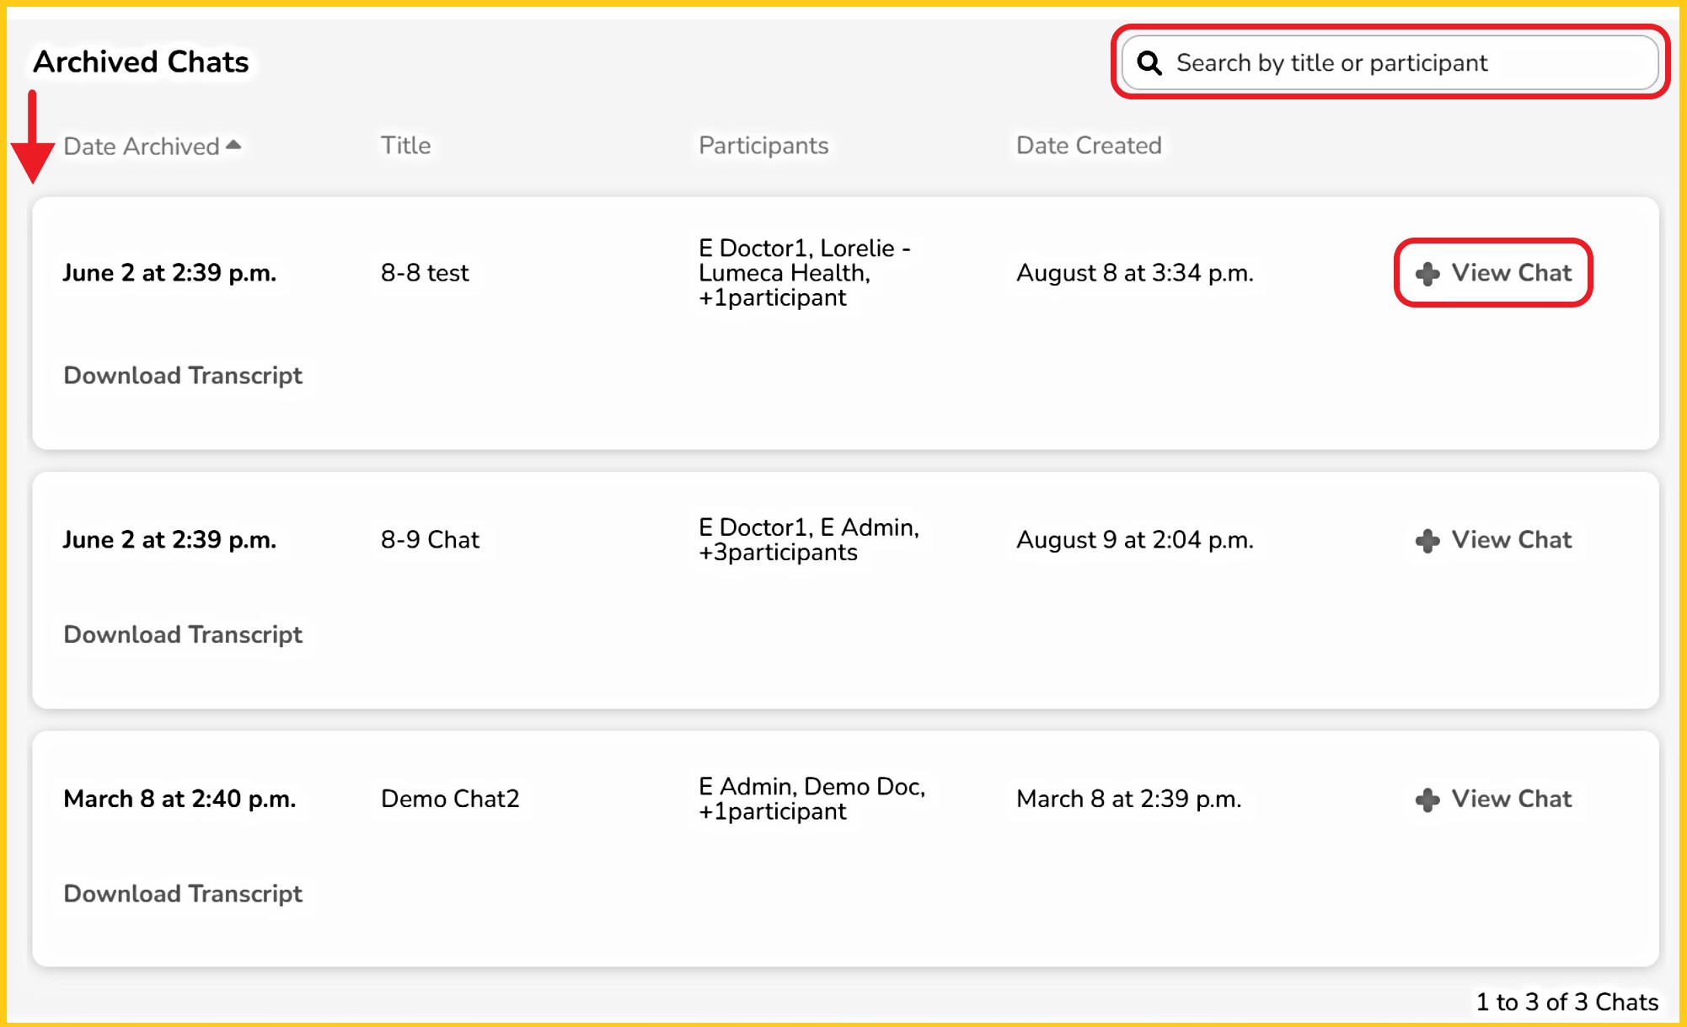Sort by Date Created column header
The width and height of the screenshot is (1687, 1027).
[1089, 146]
